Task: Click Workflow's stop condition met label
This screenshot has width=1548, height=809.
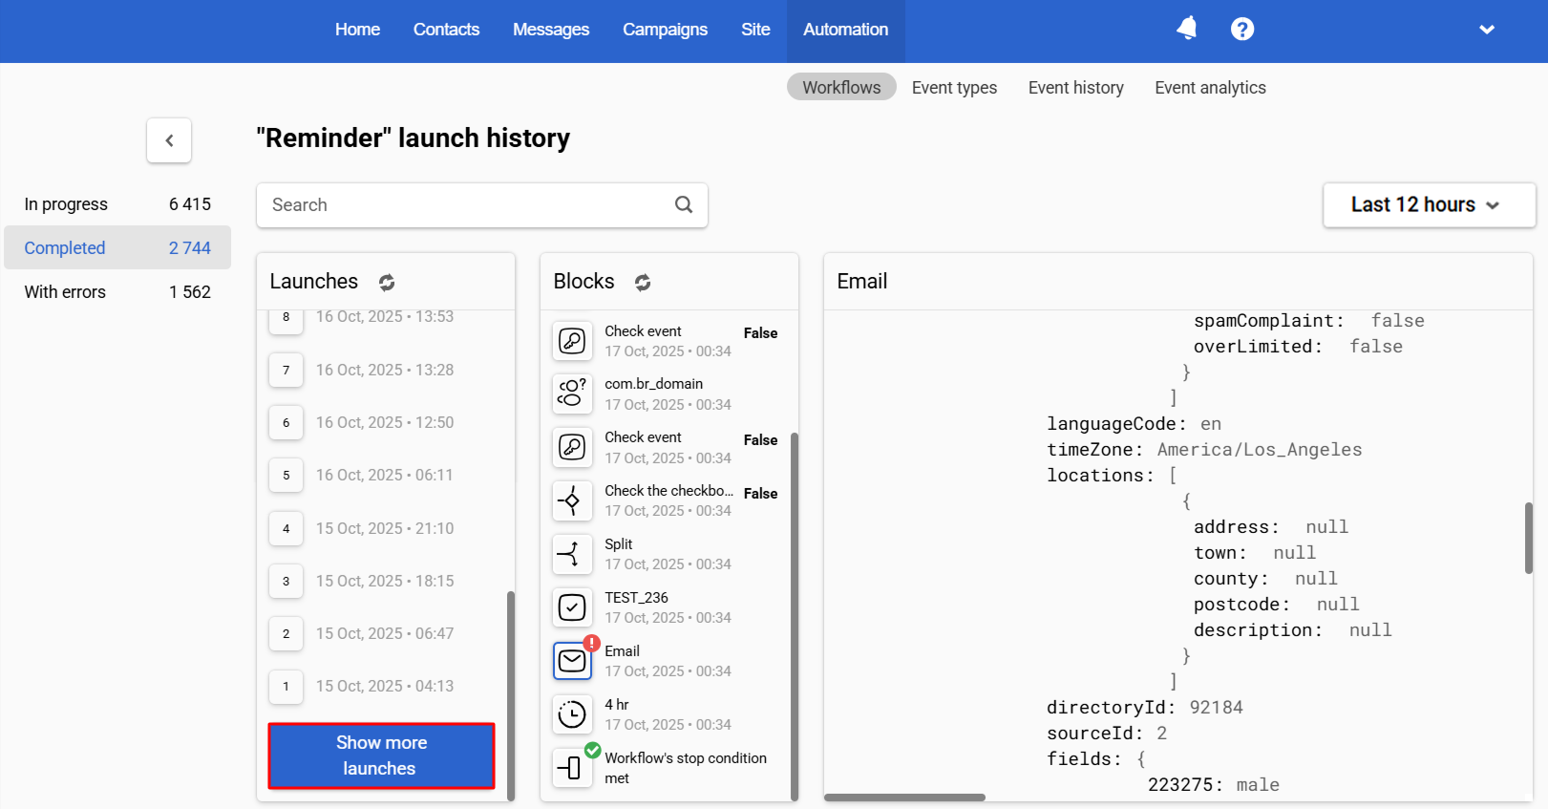Action: (686, 768)
